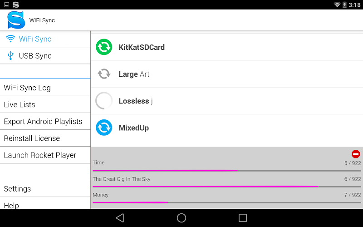Tap the gray sync icon for Large Art
The width and height of the screenshot is (363, 227).
[x=104, y=74]
